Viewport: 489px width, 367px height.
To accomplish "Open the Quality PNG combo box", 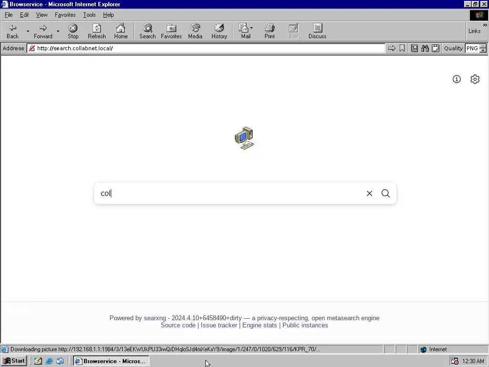I will coord(472,48).
